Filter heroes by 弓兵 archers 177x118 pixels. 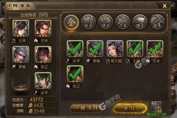tap(123, 22)
